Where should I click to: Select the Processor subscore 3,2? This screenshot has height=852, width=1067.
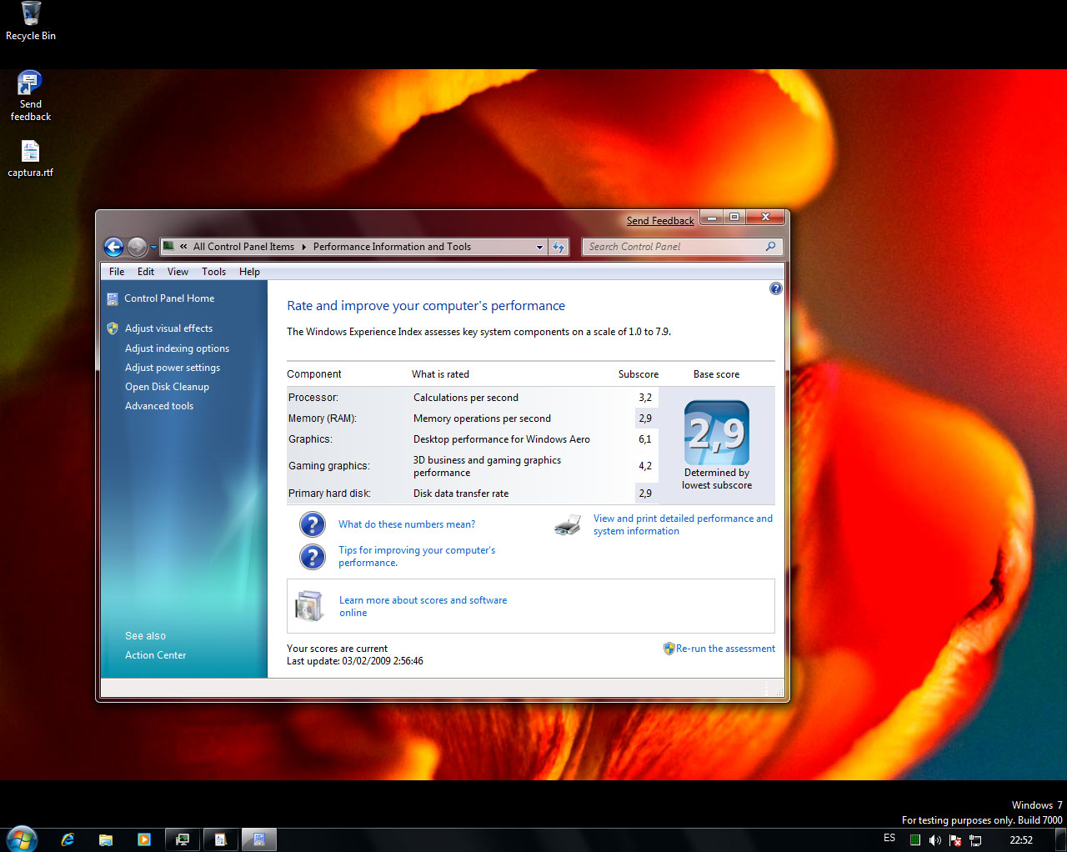point(645,398)
